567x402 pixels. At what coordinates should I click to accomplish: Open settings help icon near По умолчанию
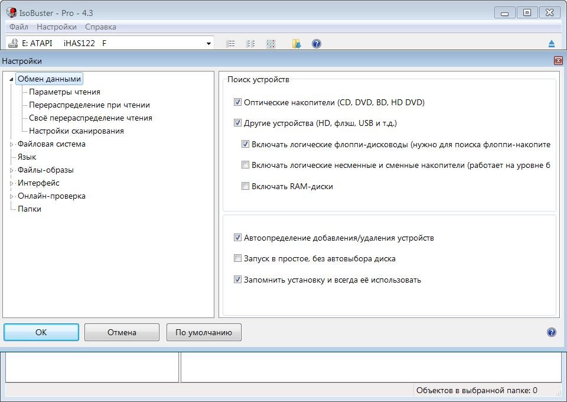click(552, 332)
